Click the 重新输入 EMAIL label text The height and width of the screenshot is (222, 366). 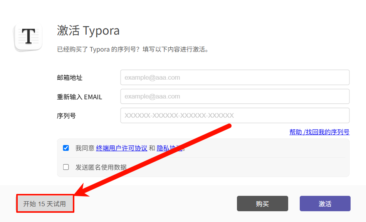79,97
